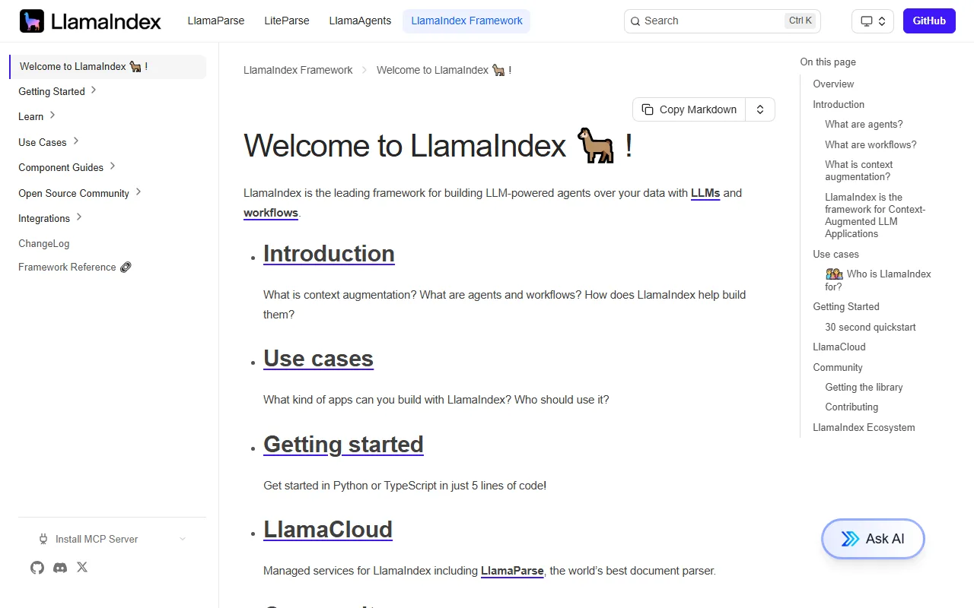Viewport: 974px width, 608px height.
Task: Click the Search input field
Action: coord(722,21)
